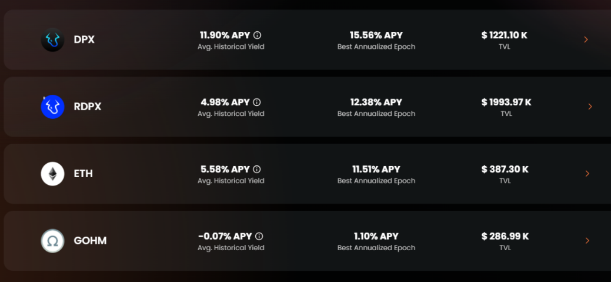Select the GOHM vault name
The width and height of the screenshot is (611, 282).
[x=90, y=241]
